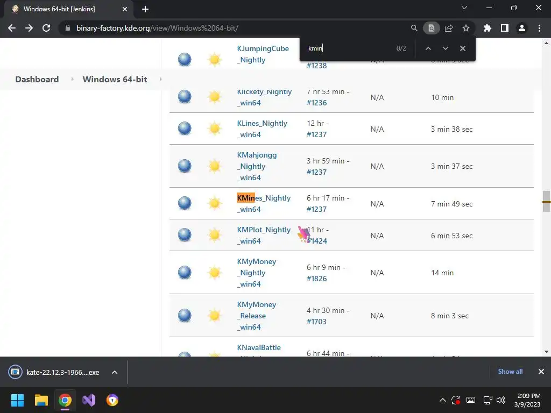Open the Windows 64-bit breadcrumb

coord(115,80)
